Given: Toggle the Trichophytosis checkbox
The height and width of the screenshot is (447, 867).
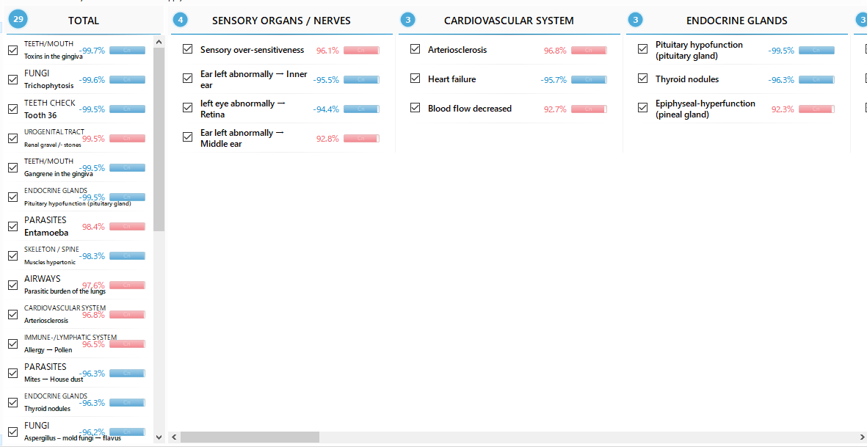Looking at the screenshot, I should (x=12, y=79).
